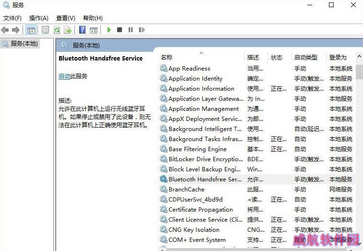Click the gear icon beside Base Filtering Engine

click(163, 149)
